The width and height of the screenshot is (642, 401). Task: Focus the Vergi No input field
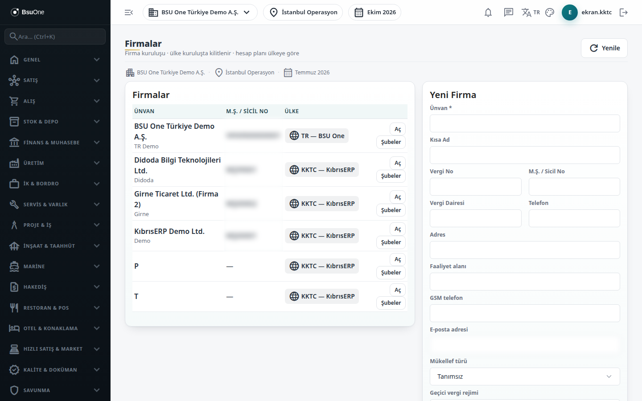point(475,187)
